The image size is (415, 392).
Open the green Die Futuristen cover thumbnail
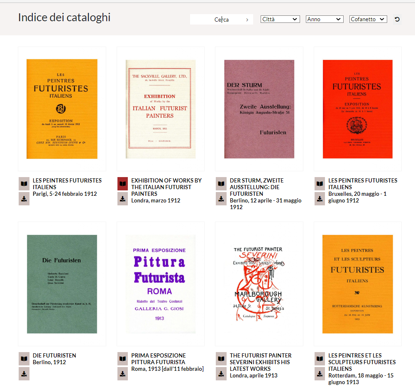pyautogui.click(x=62, y=284)
